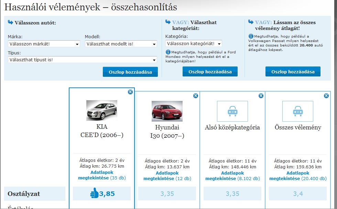
Task: Open the Modell dropdown
Action: tap(121, 44)
